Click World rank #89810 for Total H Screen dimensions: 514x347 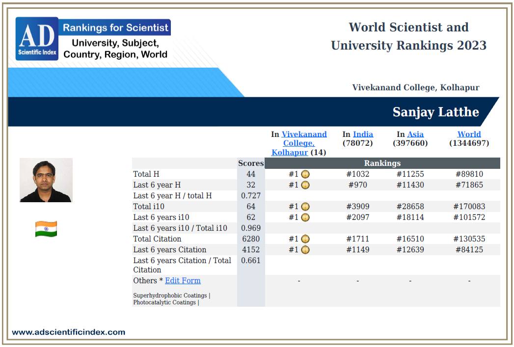(x=469, y=174)
